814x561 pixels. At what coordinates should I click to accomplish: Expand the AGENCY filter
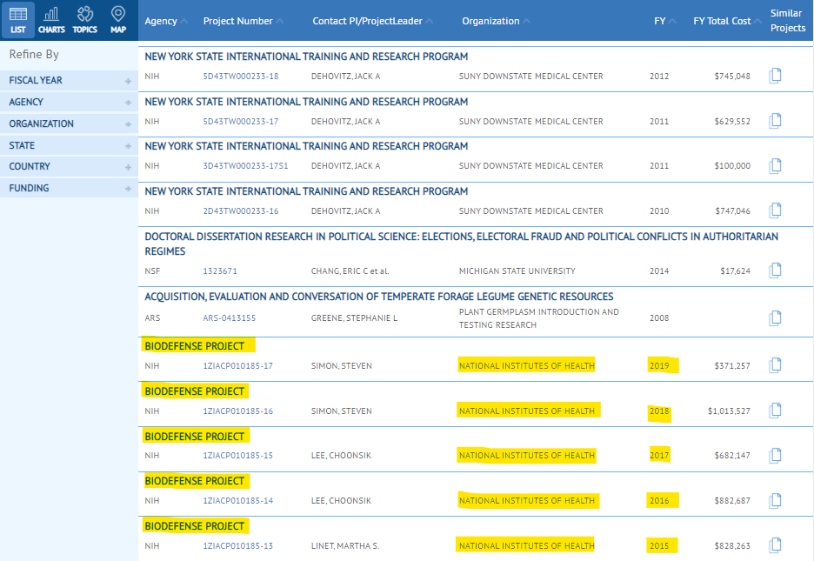pyautogui.click(x=69, y=103)
